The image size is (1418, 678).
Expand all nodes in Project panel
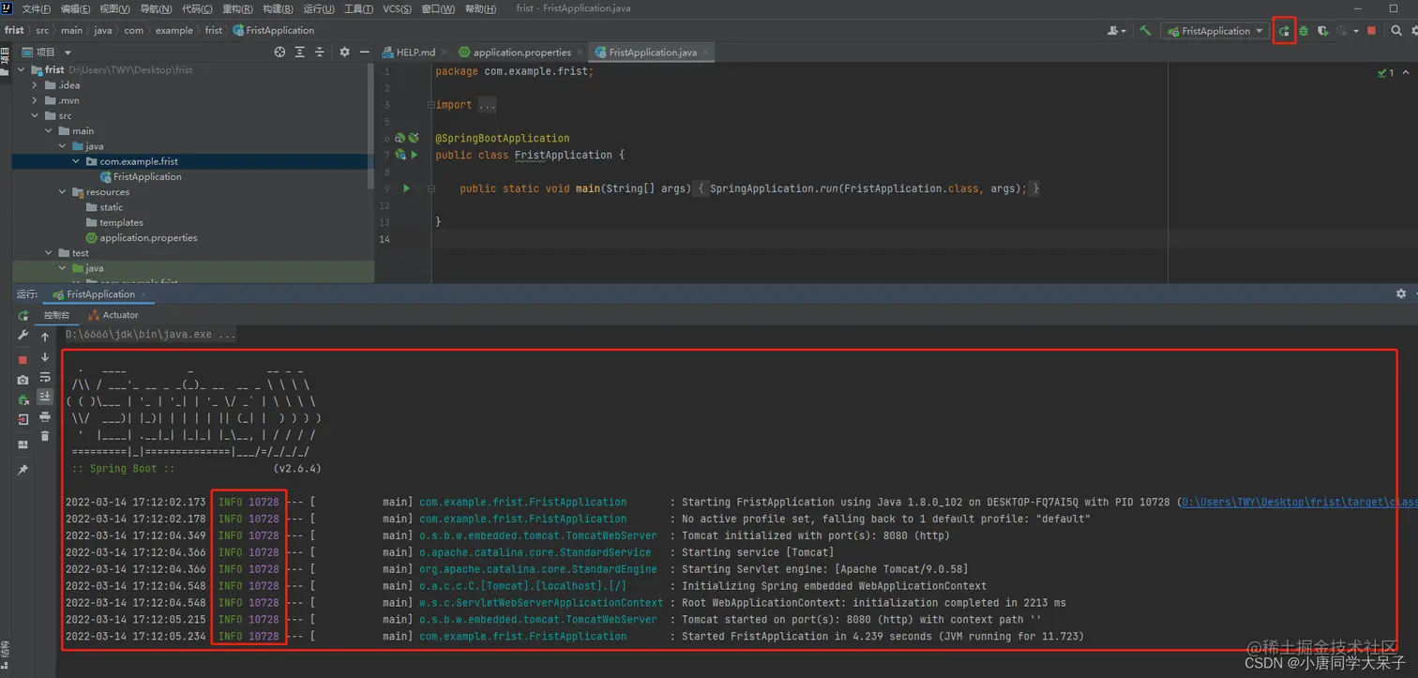pyautogui.click(x=300, y=53)
